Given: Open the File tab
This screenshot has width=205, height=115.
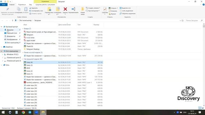Looking at the screenshot, I should click(4, 4).
